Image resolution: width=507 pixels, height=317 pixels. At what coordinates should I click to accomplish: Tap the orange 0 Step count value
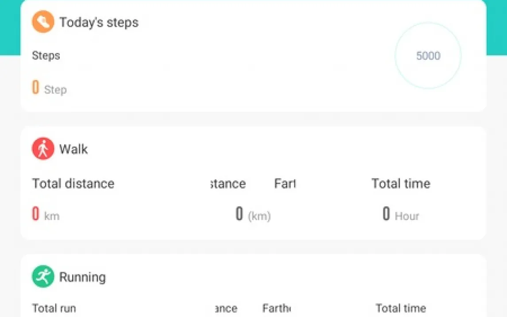(36, 88)
